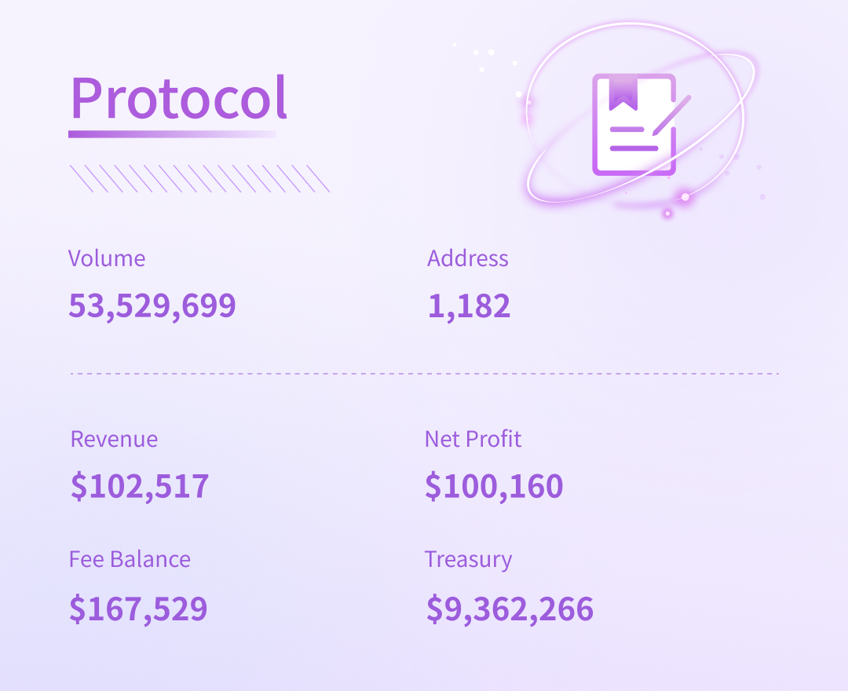Click the Net Profit label
The height and width of the screenshot is (691, 848).
[x=473, y=439]
